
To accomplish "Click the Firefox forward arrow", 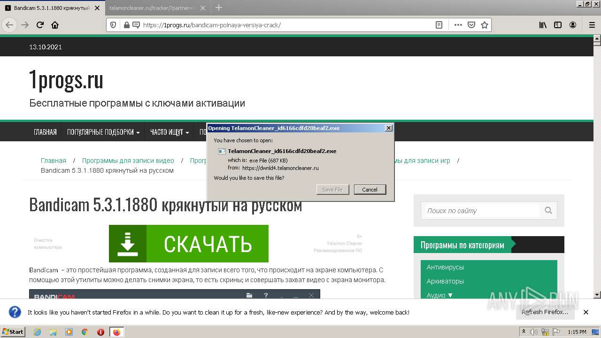I will pyautogui.click(x=25, y=25).
